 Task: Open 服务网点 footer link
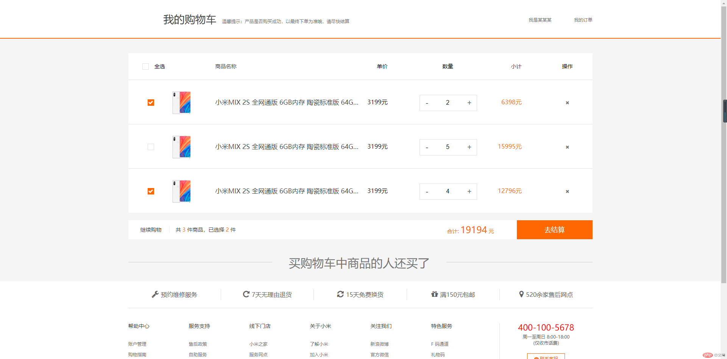point(258,355)
